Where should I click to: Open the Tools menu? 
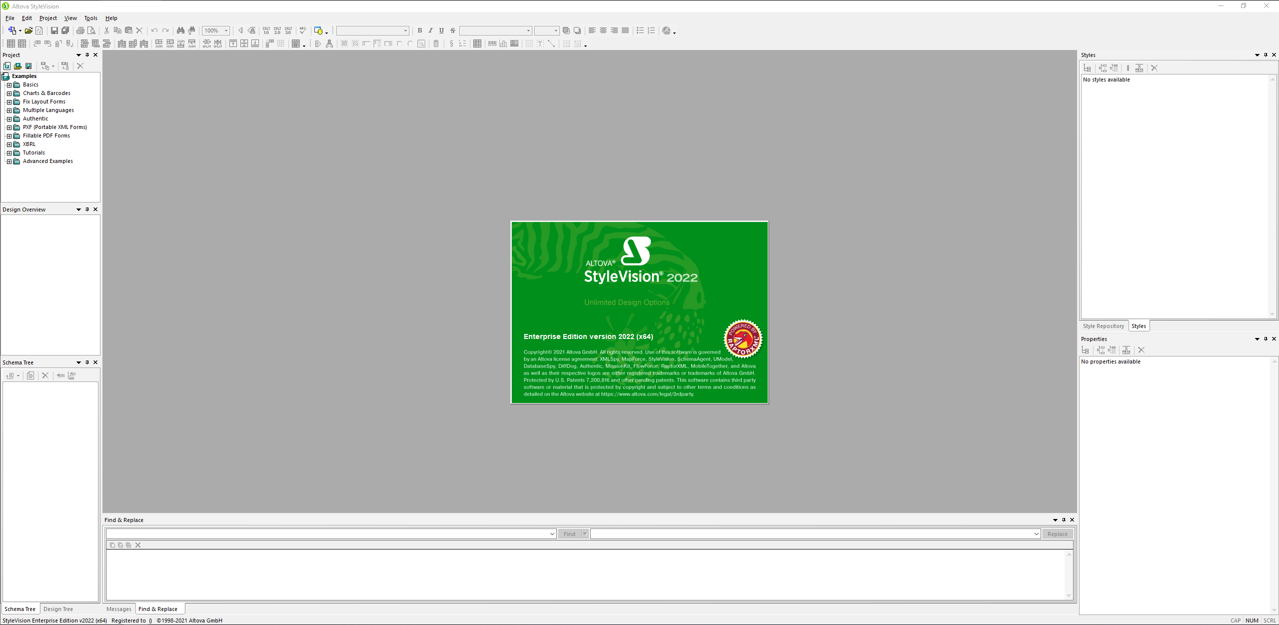pos(90,18)
